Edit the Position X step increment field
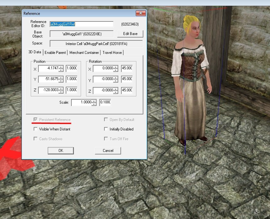The image size is (270, 219). [72, 68]
